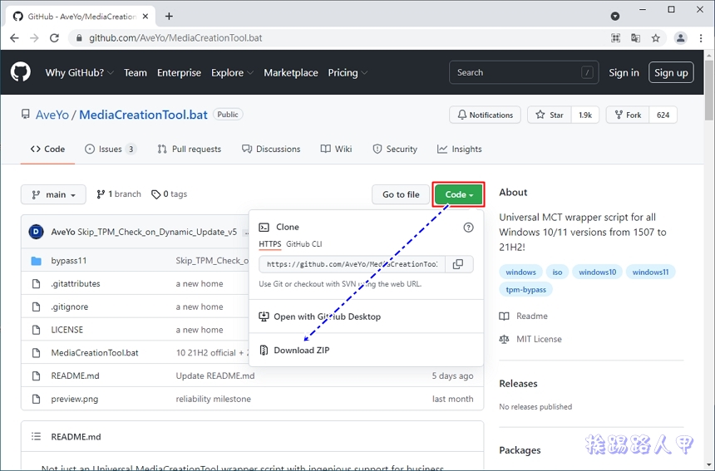Click the Go to file button
715x471 pixels.
tap(401, 194)
